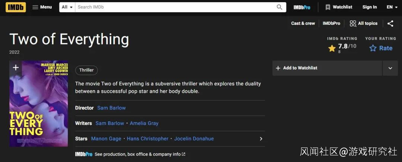View IMDb rating 7.8/10 details
Viewport: 402px width, 162px height.
[x=342, y=48]
